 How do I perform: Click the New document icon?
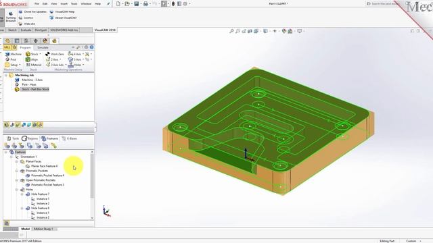tap(118, 4)
